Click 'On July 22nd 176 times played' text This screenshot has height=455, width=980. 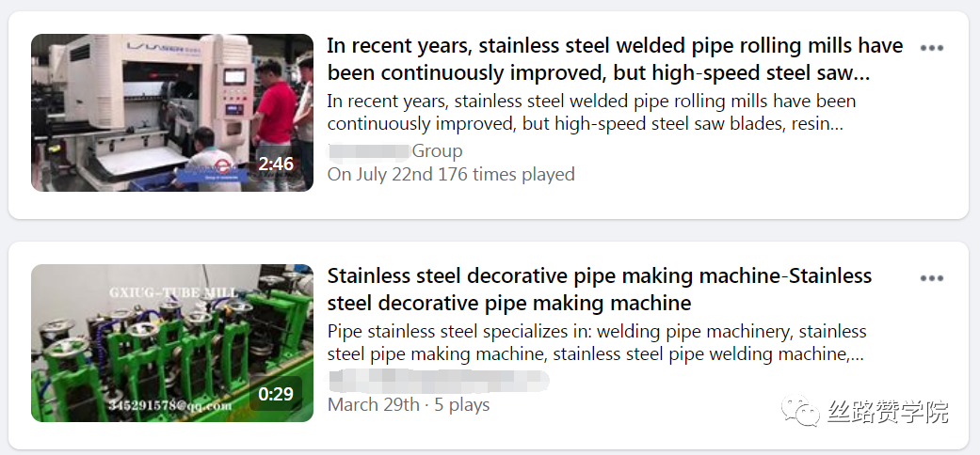[x=450, y=174]
